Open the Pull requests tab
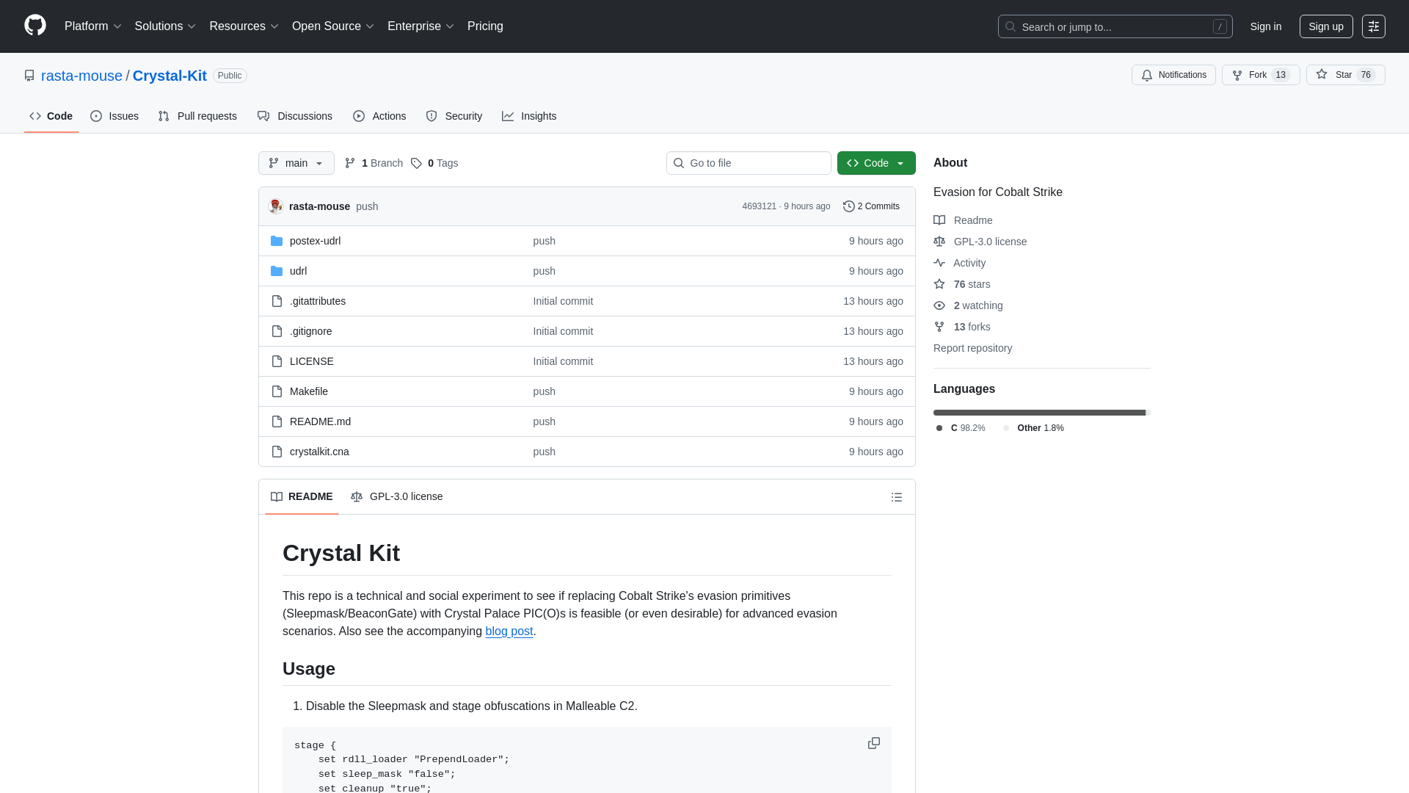Image resolution: width=1409 pixels, height=793 pixels. (197, 116)
